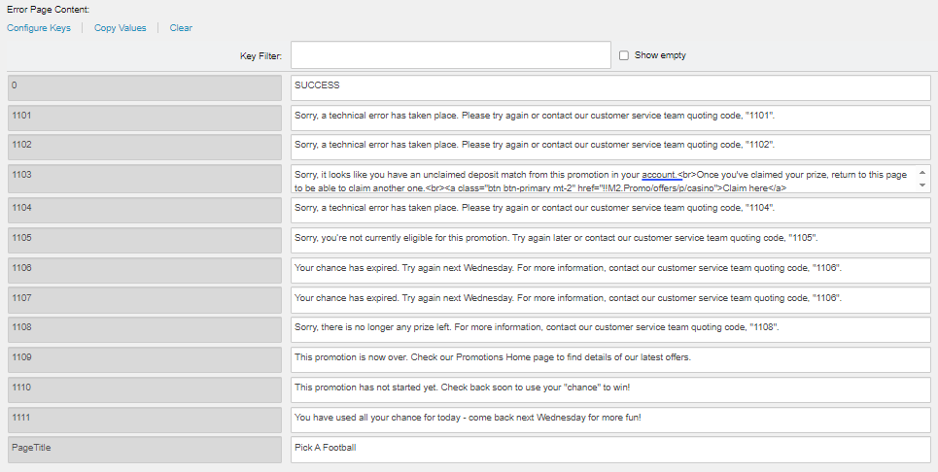The image size is (938, 472).
Task: Edit the 1101 error message field
Action: (610, 118)
